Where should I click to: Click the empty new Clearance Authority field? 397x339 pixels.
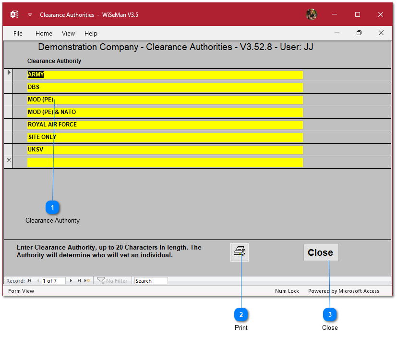pos(165,163)
